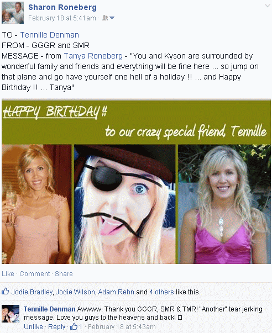Image resolution: width=272 pixels, height=333 pixels.
Task: Open Jodie Bradley's profile
Action: (32, 292)
